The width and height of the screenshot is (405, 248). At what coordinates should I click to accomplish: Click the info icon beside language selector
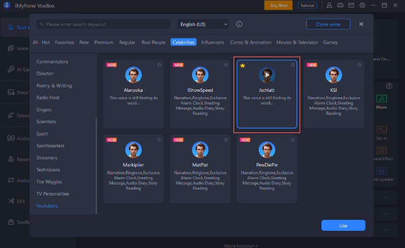point(239,24)
